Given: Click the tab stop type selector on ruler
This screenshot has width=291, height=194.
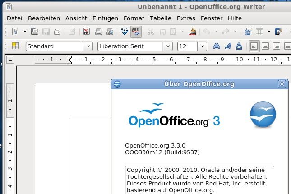Looking at the screenshot, I should pyautogui.click(x=10, y=60).
